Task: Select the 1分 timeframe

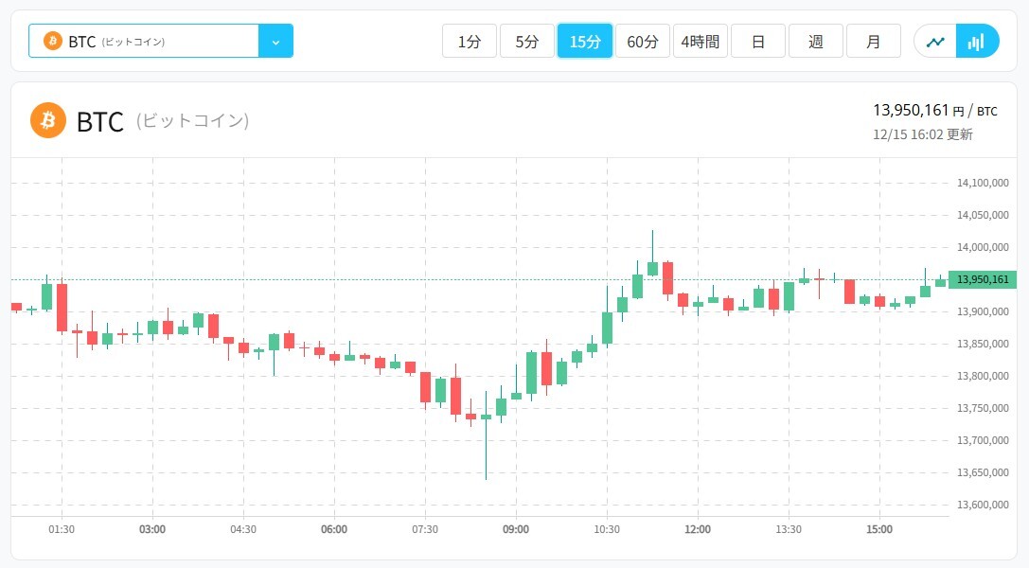Action: point(470,42)
